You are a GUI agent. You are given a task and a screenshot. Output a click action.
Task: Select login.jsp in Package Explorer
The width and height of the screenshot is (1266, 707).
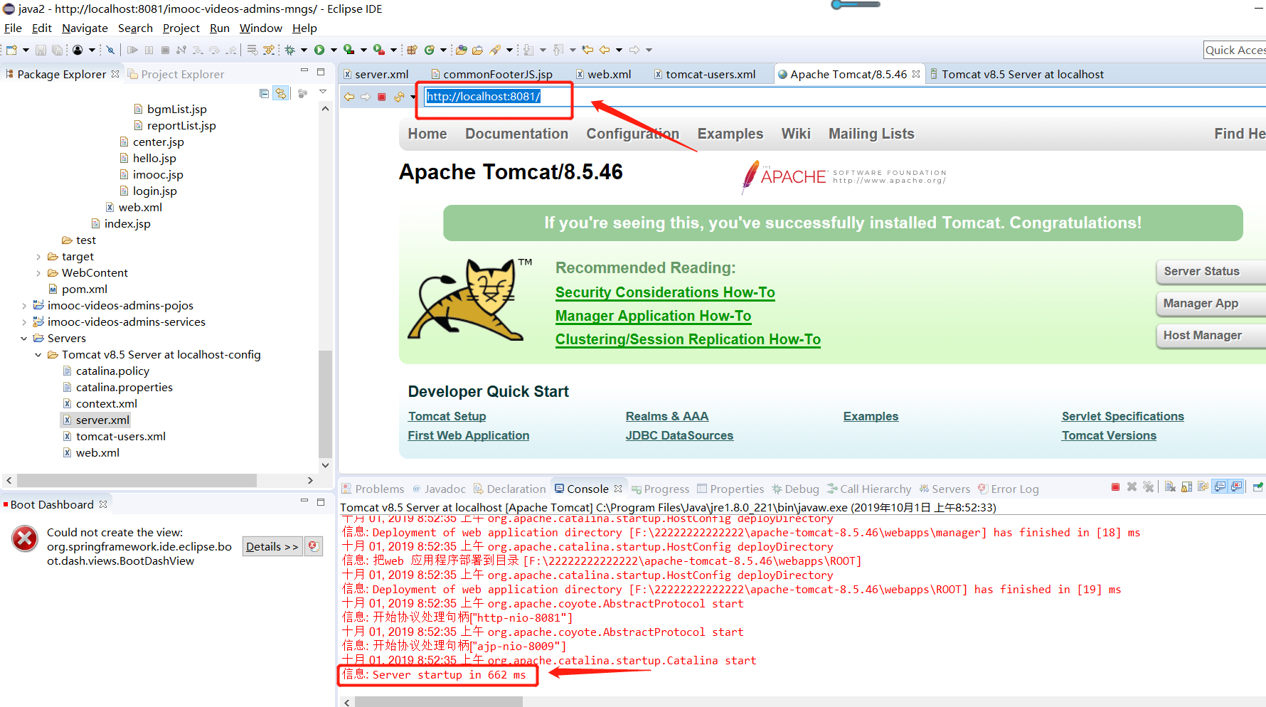click(x=154, y=191)
